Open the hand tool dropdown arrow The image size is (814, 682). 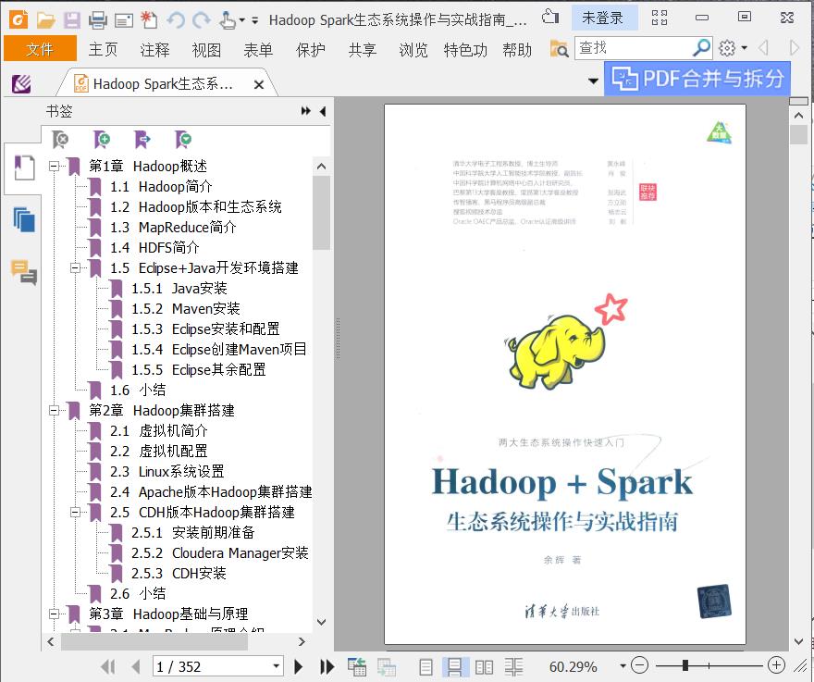tap(242, 20)
